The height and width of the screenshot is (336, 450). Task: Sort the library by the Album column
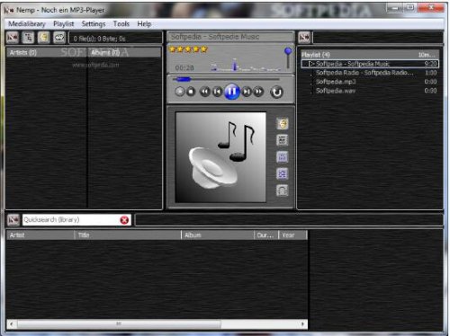(x=218, y=235)
